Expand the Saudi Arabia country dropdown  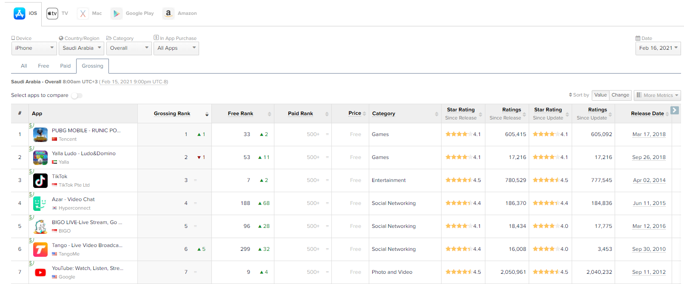82,48
